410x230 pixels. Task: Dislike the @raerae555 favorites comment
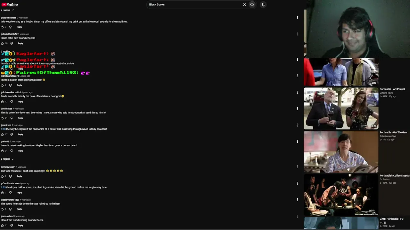tap(12, 118)
